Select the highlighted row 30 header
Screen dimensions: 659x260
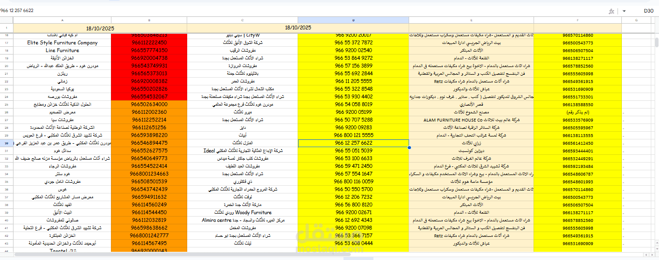click(6, 143)
